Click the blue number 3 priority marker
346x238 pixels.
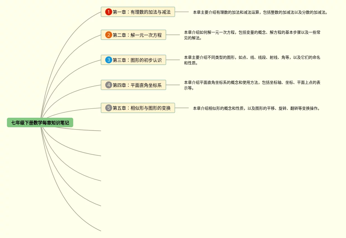[109, 60]
